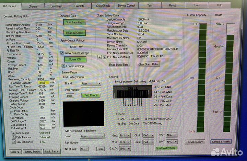Uncheck the Enable warning checkbox
This screenshot has height=161, width=247.
point(63,66)
